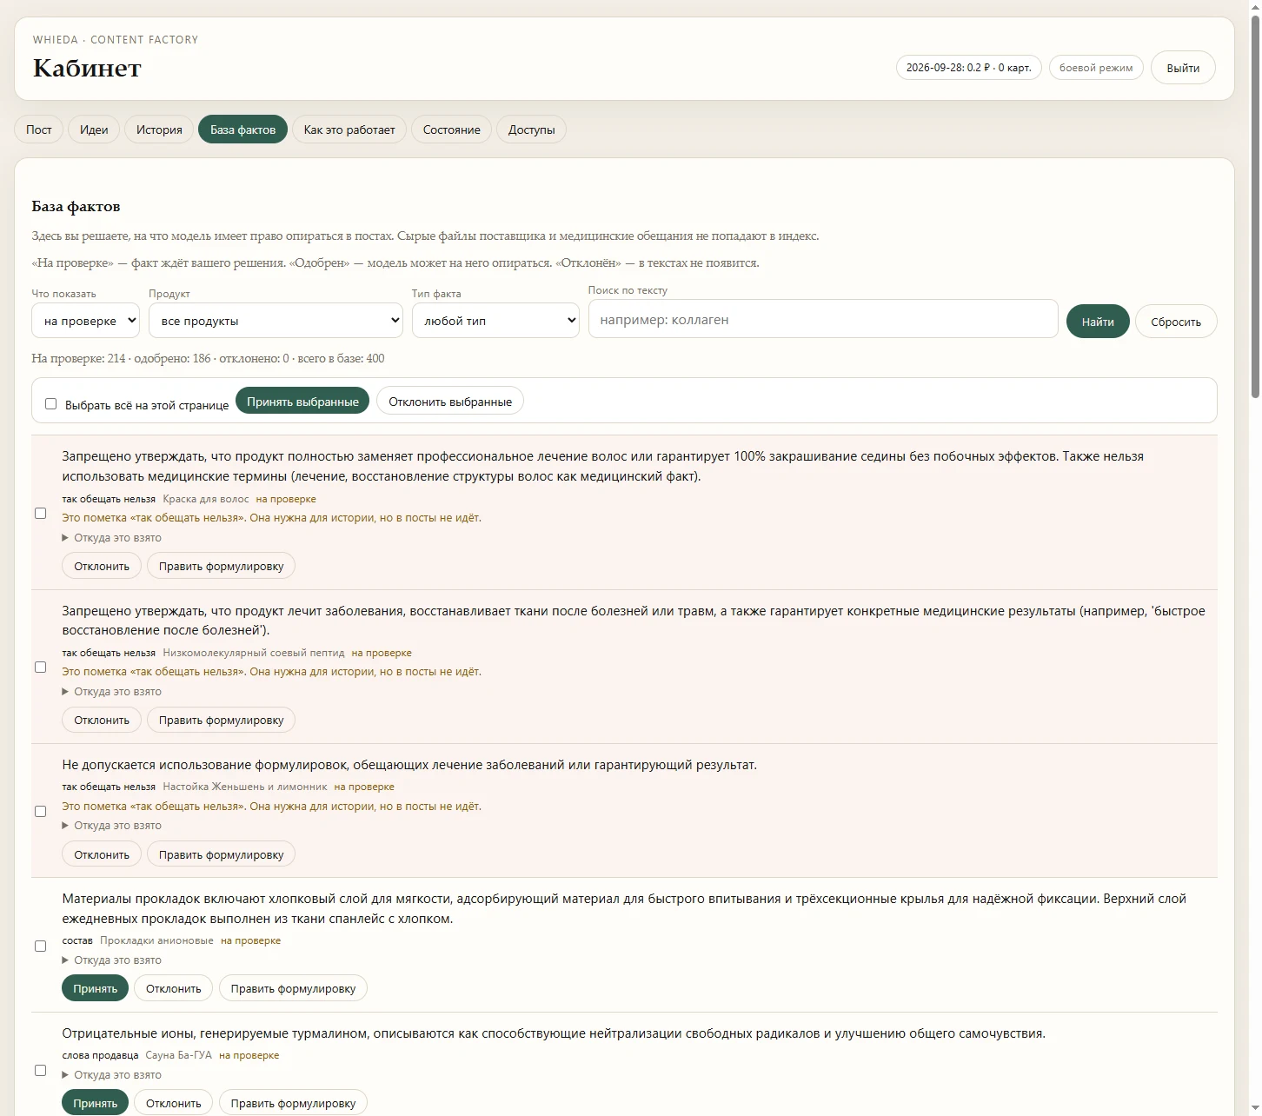Tick 'Выбрать всё на этой странице' checkbox
The height and width of the screenshot is (1116, 1262).
(x=50, y=404)
